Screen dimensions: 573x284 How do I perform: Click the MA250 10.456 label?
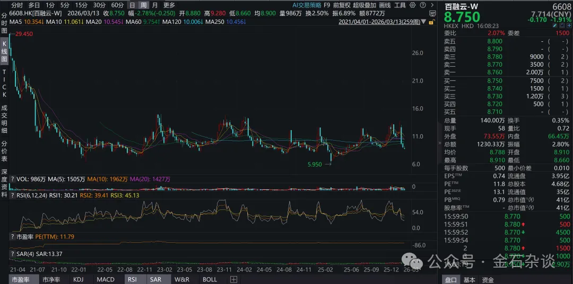pyautogui.click(x=226, y=22)
